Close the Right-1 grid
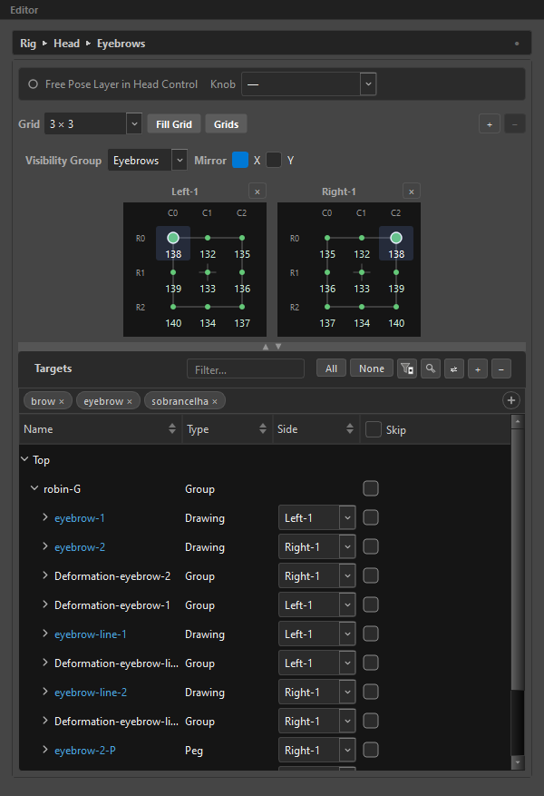 [411, 192]
